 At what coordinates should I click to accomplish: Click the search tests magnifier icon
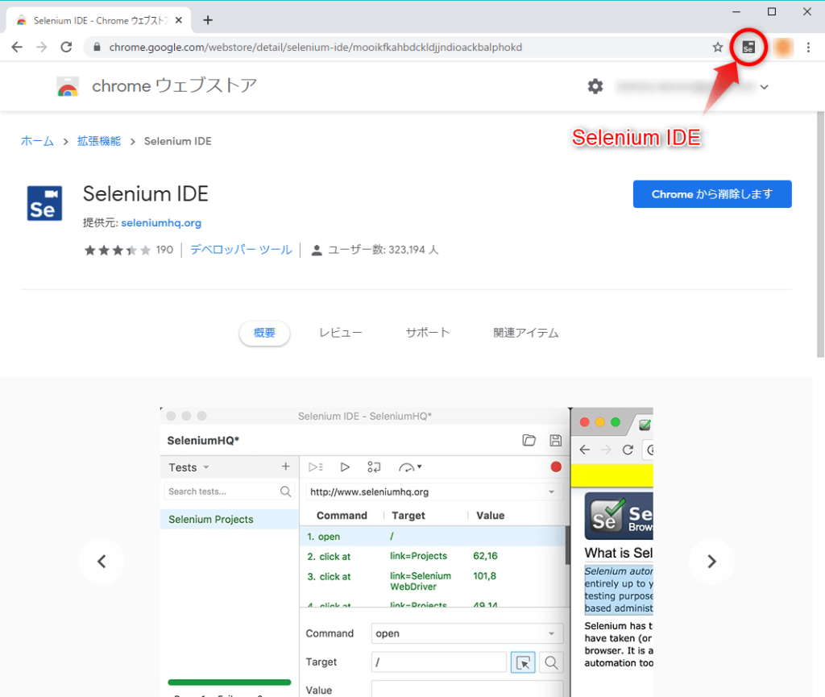tap(286, 492)
